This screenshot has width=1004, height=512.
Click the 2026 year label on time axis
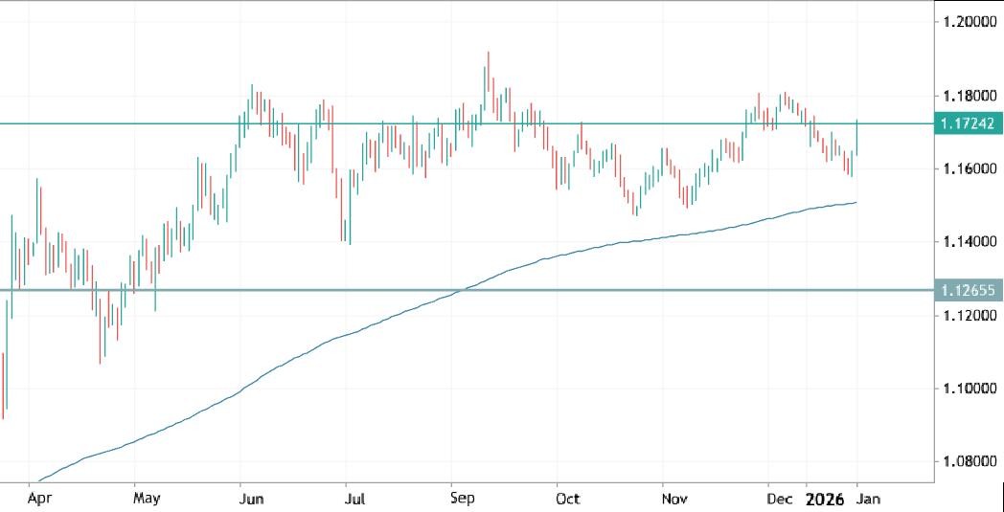825,499
